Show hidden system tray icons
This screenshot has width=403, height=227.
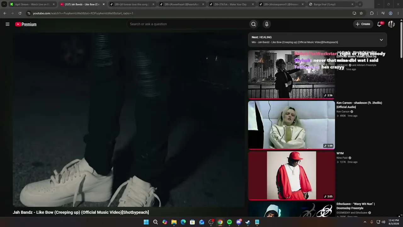(365, 222)
